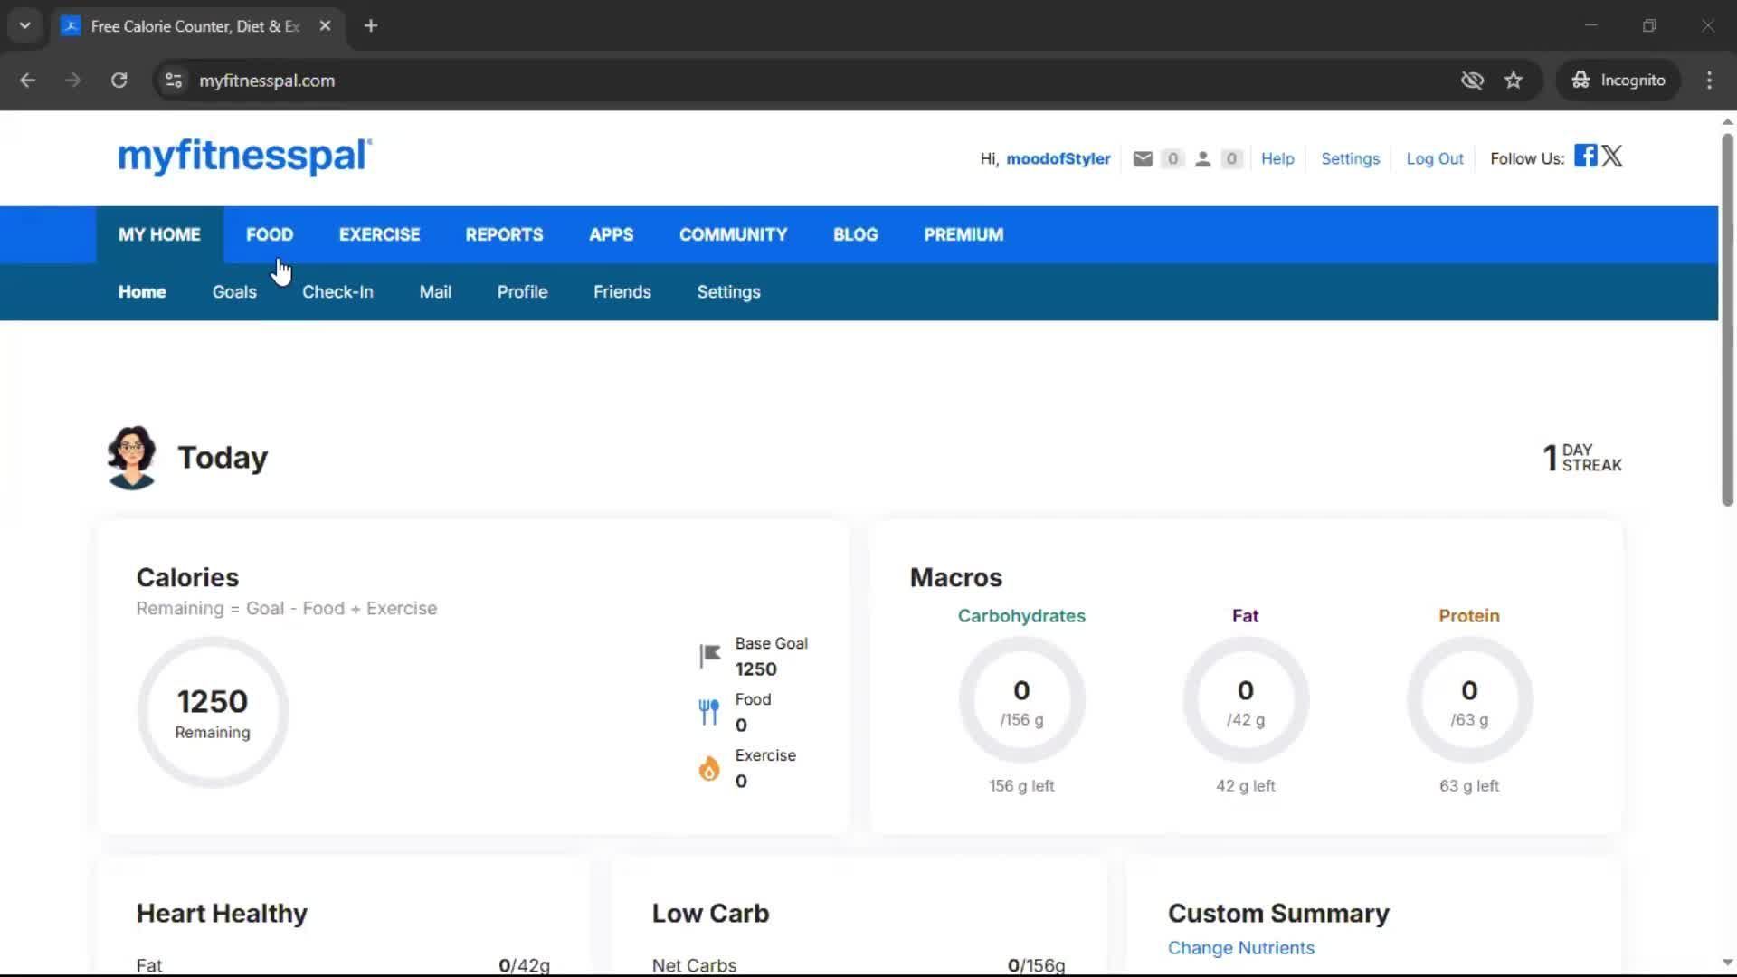1737x977 pixels.
Task: Expand the tab search dropdown arrow
Action: 25,25
